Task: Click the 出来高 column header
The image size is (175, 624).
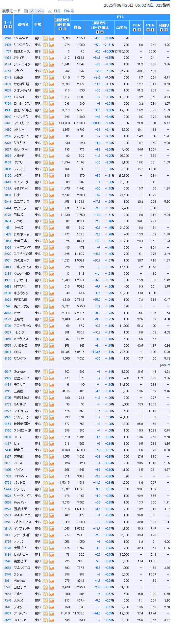Action: coord(122,27)
